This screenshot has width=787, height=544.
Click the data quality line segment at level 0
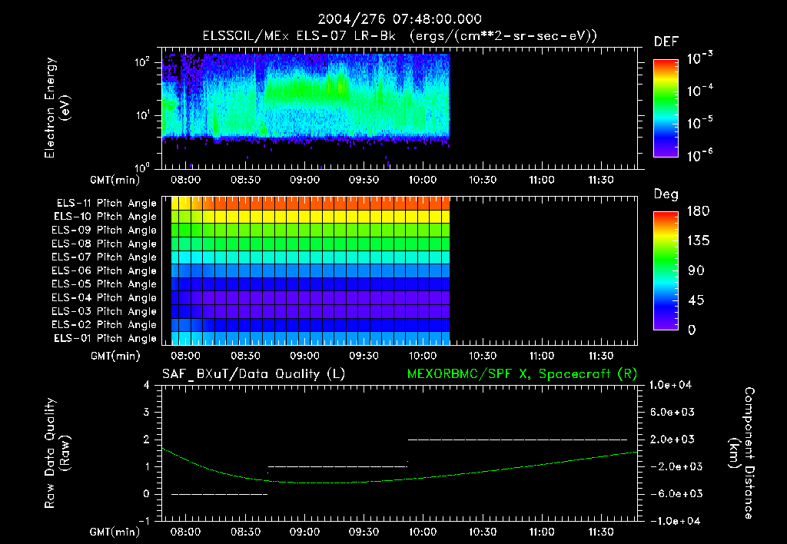[x=219, y=494]
